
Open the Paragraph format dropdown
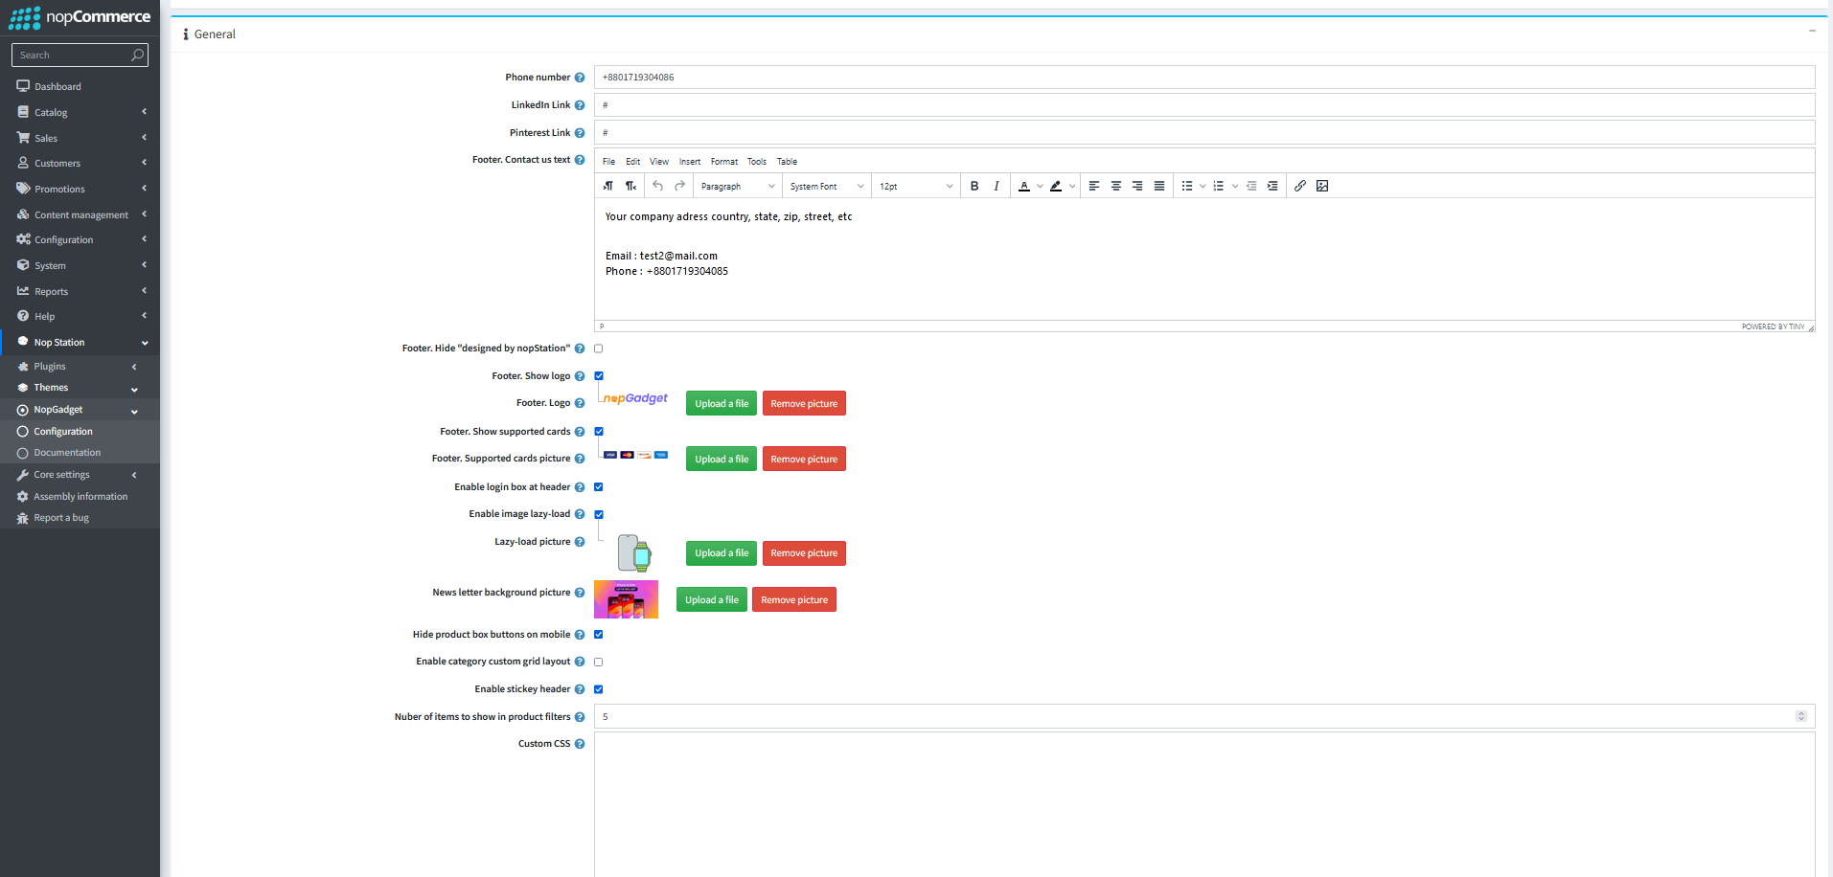[x=737, y=186]
